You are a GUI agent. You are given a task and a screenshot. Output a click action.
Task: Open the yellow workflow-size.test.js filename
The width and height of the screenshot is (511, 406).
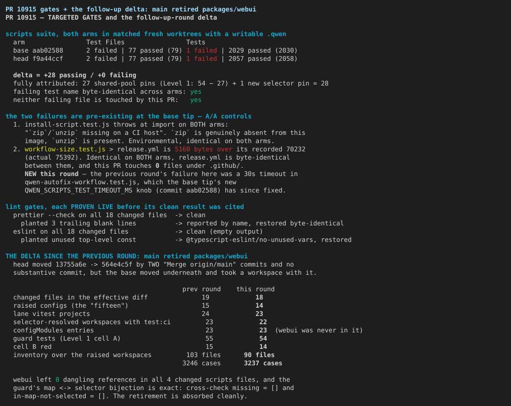pos(65,150)
